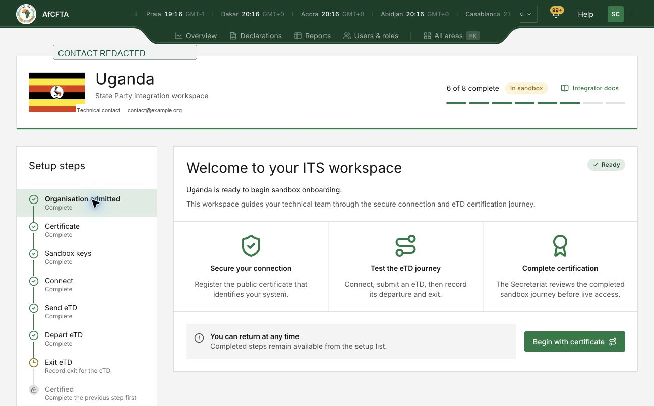
Task: Open the All areas switcher
Action: [x=451, y=36]
